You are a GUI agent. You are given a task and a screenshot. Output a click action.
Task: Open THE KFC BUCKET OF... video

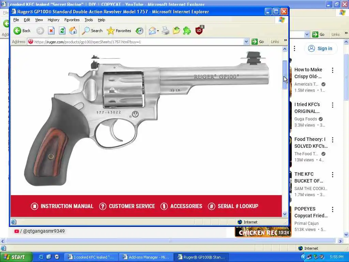point(309,177)
